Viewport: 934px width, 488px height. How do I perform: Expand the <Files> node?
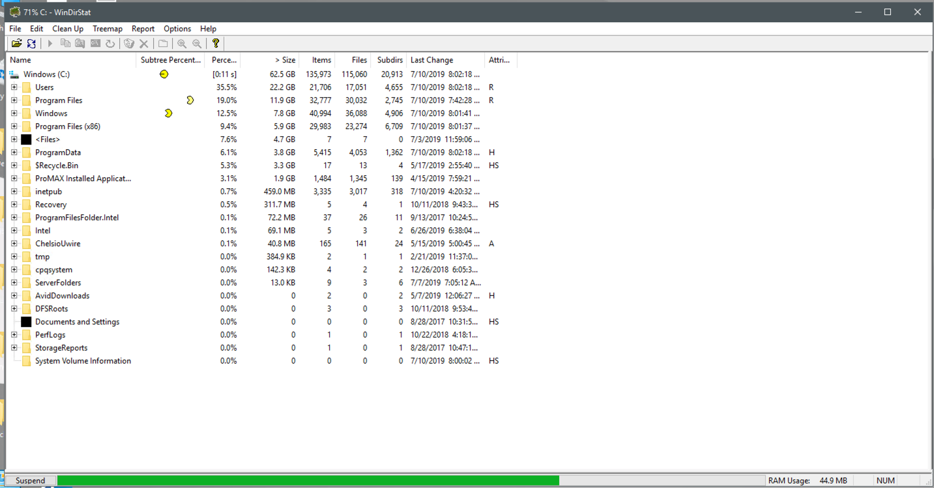tap(14, 139)
